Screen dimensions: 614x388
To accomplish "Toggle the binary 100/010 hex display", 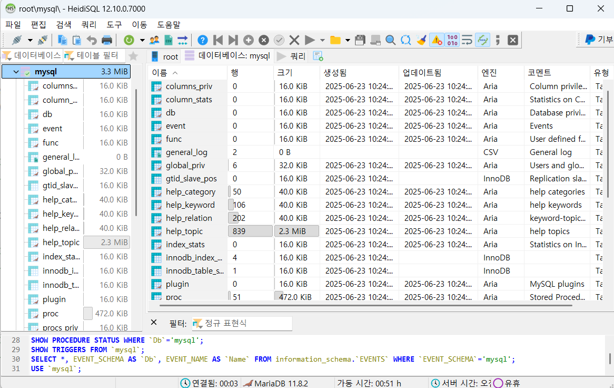I will coord(452,40).
